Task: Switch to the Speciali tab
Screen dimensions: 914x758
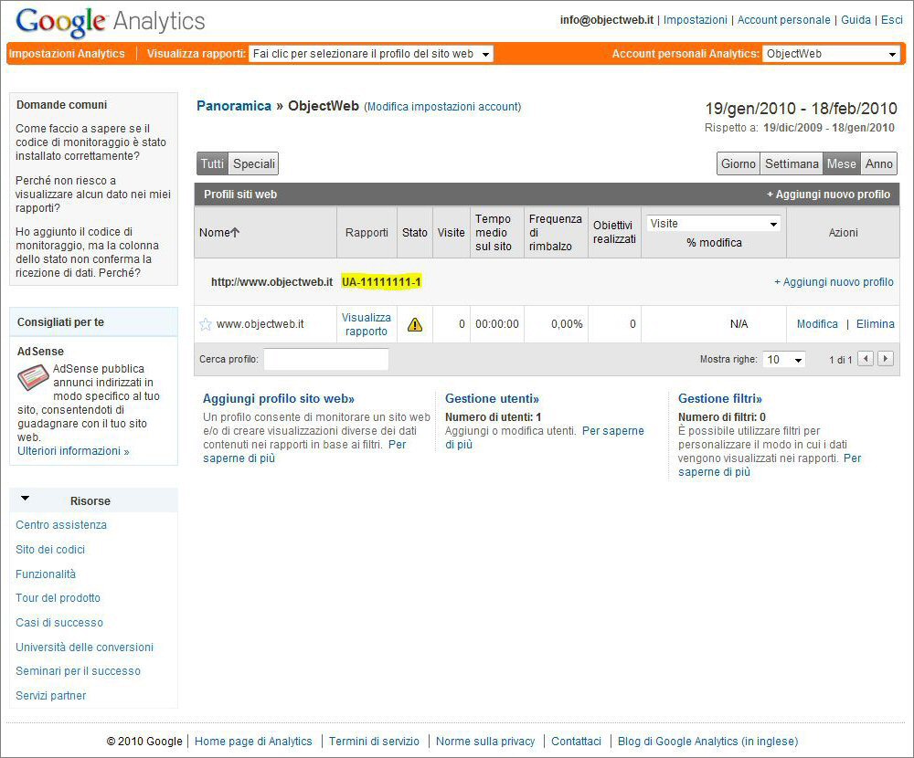Action: [253, 164]
